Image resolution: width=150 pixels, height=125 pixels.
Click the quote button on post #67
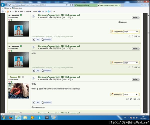click(x=136, y=80)
